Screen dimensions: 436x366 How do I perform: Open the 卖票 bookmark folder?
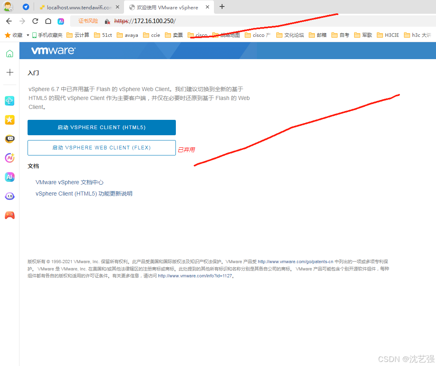click(174, 35)
